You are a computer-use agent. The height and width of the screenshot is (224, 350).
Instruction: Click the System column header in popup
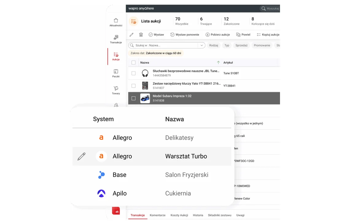tap(103, 119)
